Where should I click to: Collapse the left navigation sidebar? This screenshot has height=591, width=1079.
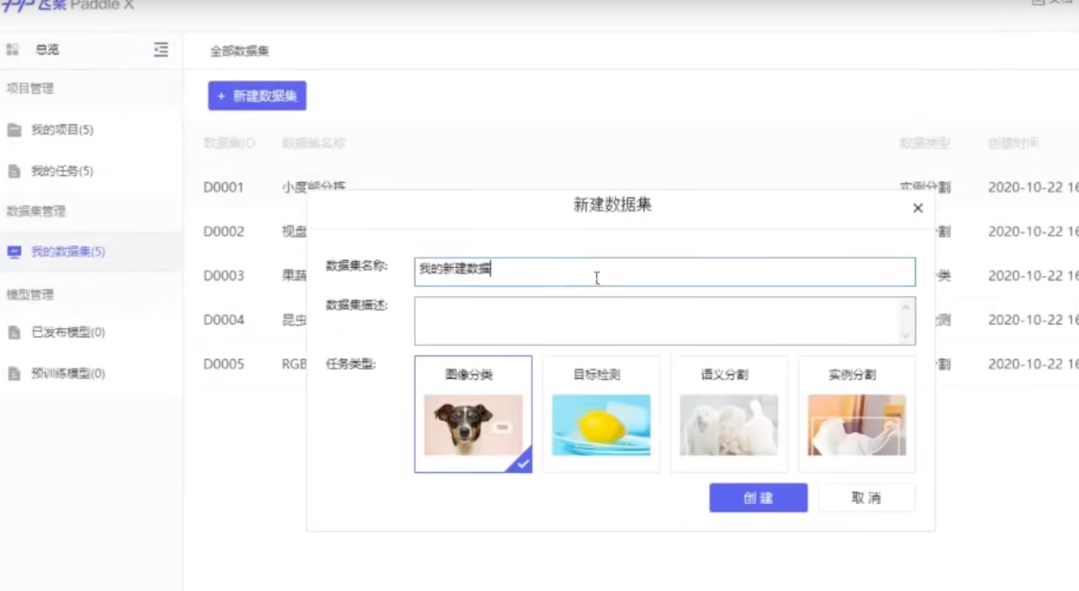[x=161, y=50]
